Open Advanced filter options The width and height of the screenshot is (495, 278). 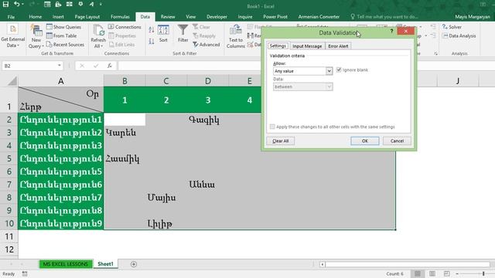(207, 45)
